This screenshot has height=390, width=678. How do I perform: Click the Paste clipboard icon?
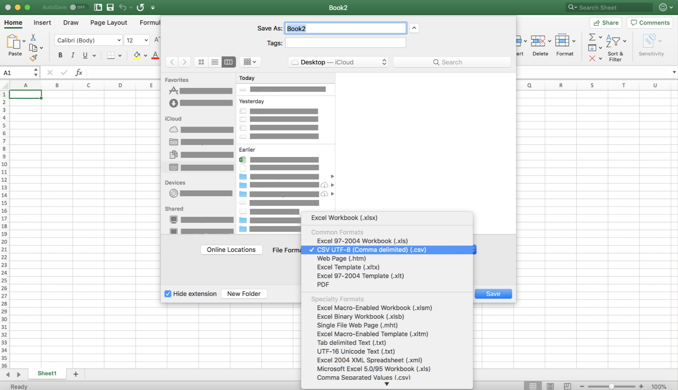[13, 41]
